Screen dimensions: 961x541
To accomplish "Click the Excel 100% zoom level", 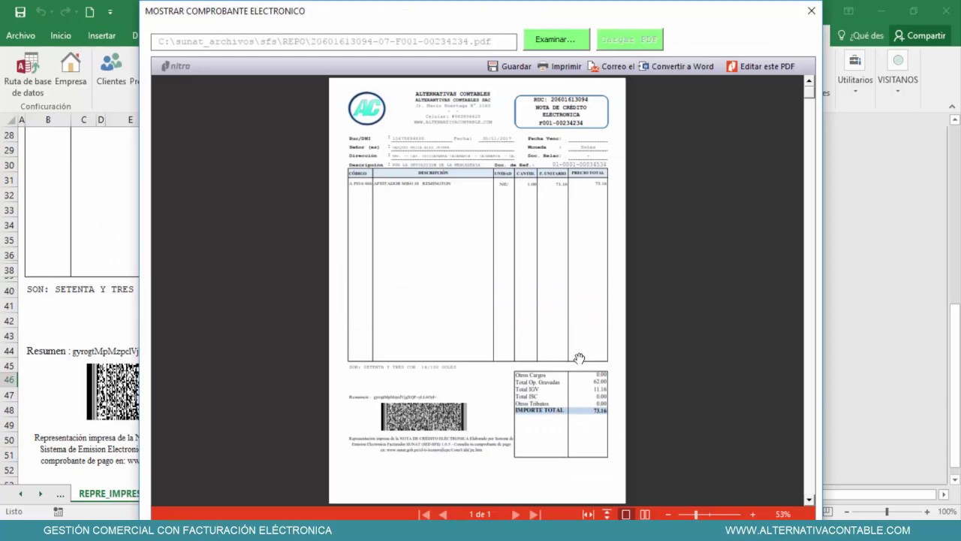I will click(947, 512).
